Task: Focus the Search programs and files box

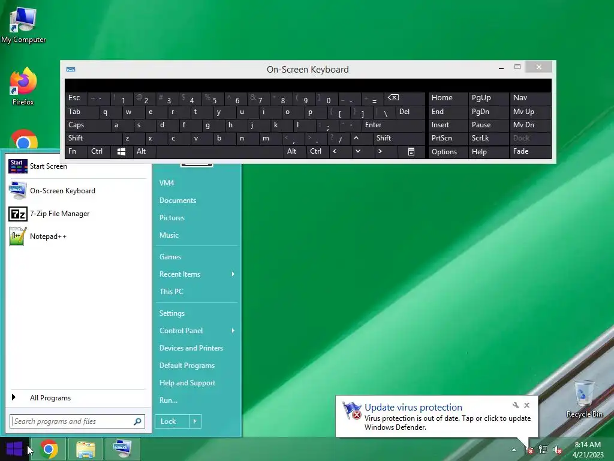Action: tap(77, 421)
